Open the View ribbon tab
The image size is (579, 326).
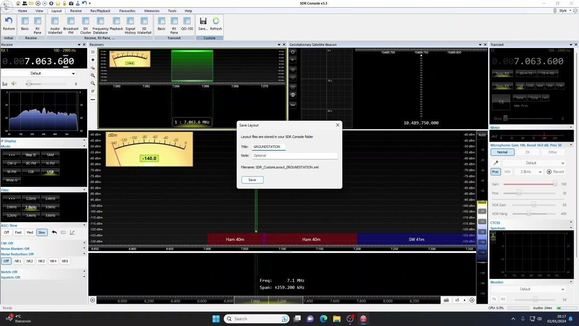click(39, 11)
